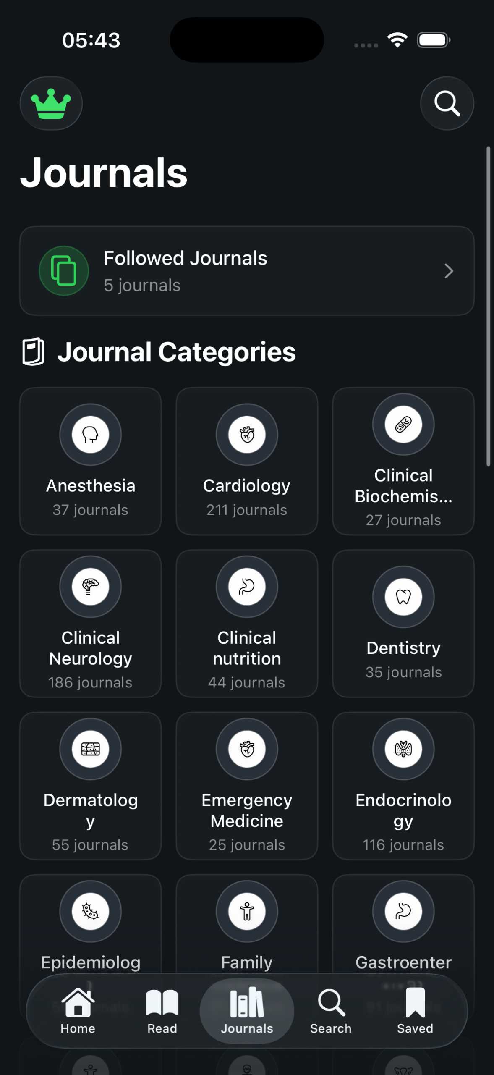
Task: Open Followed Journals 5 journals card
Action: (247, 271)
